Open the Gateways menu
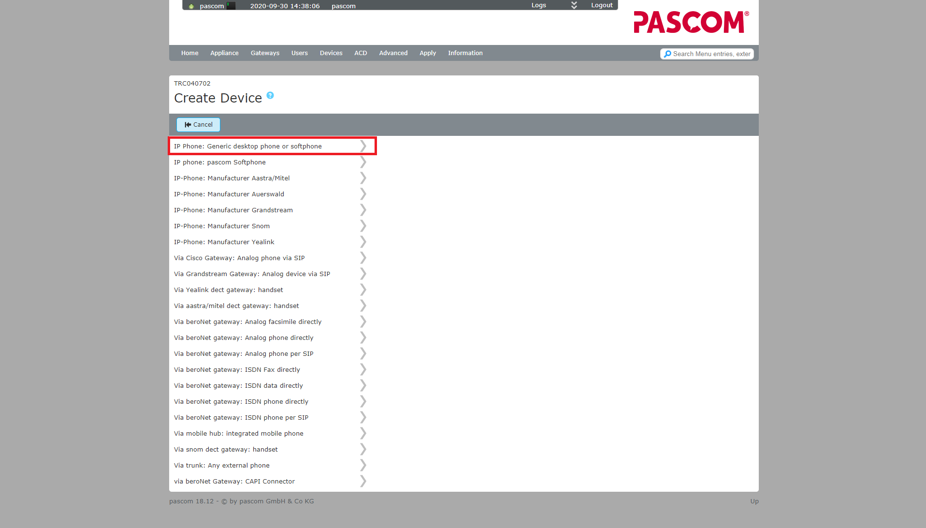The image size is (926, 528). [x=265, y=53]
